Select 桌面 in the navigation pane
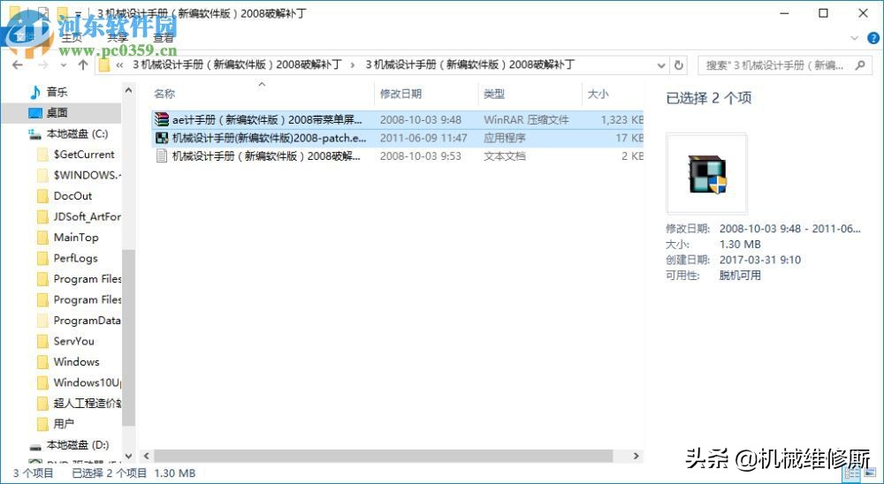The image size is (884, 484). tap(57, 113)
